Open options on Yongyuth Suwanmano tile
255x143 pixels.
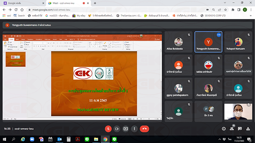[219, 35]
